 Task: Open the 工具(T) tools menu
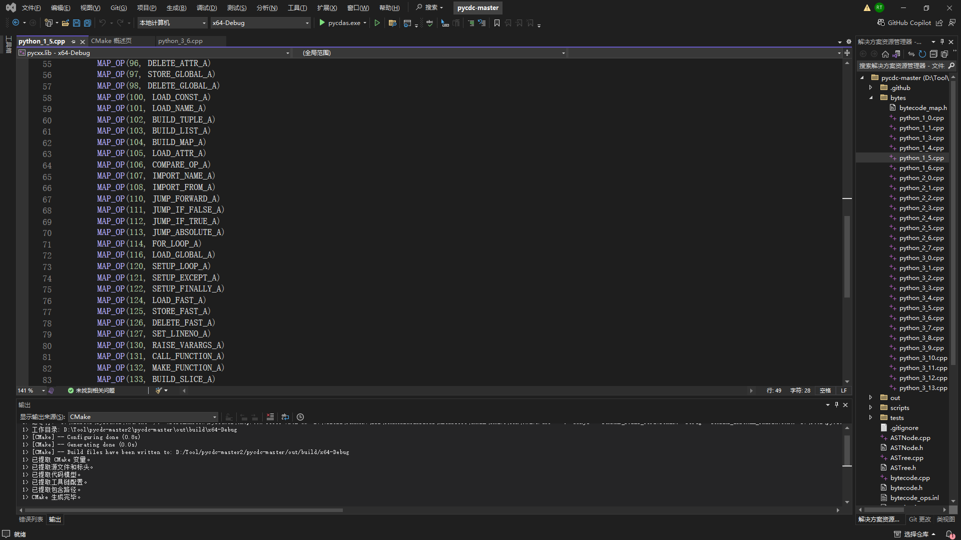coord(297,8)
